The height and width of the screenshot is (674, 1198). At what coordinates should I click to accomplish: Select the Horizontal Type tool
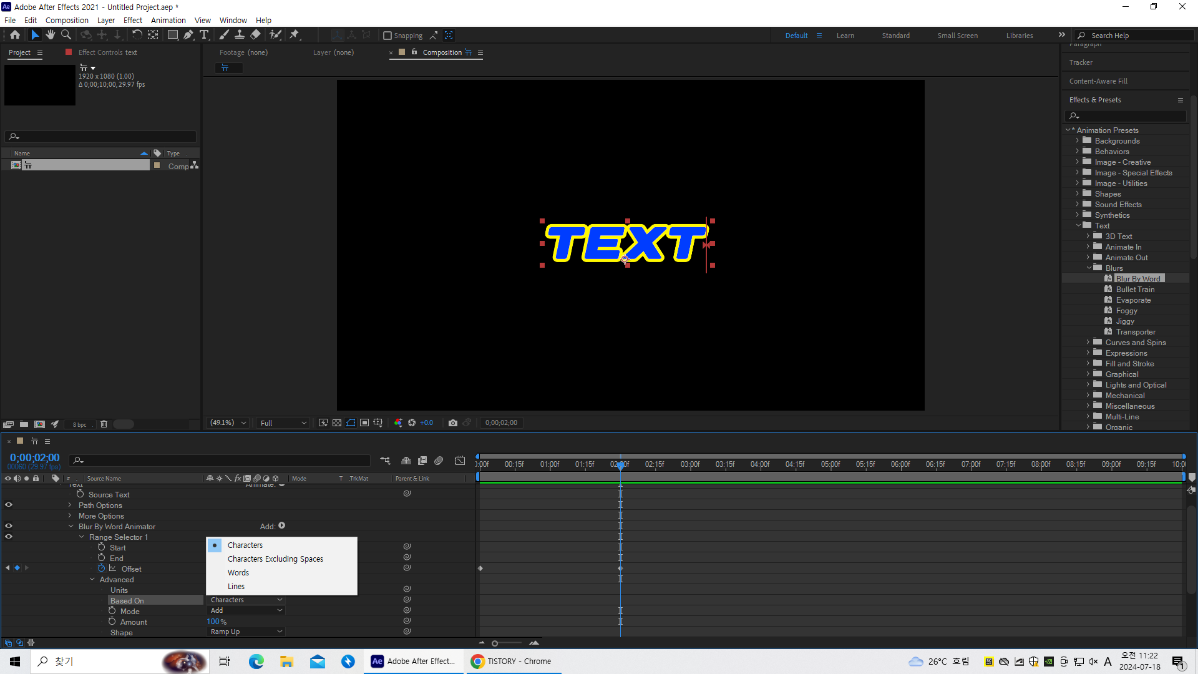coord(204,35)
